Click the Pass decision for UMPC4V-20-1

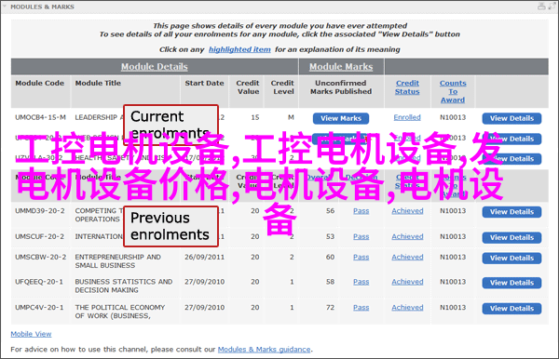pos(361,308)
